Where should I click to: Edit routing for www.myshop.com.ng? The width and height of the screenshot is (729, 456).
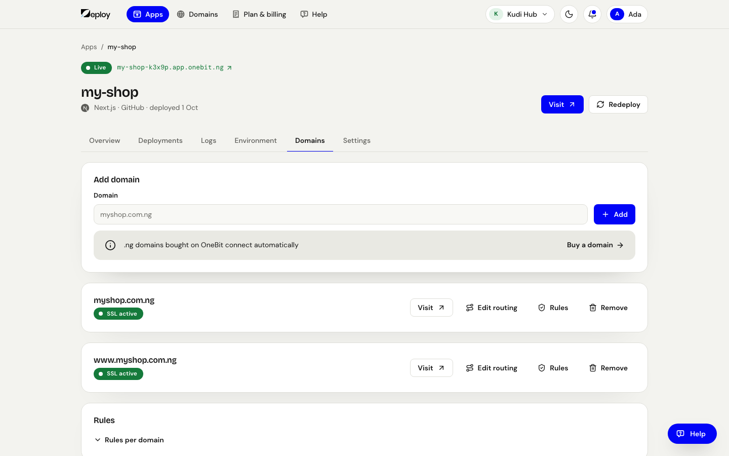[492, 368]
